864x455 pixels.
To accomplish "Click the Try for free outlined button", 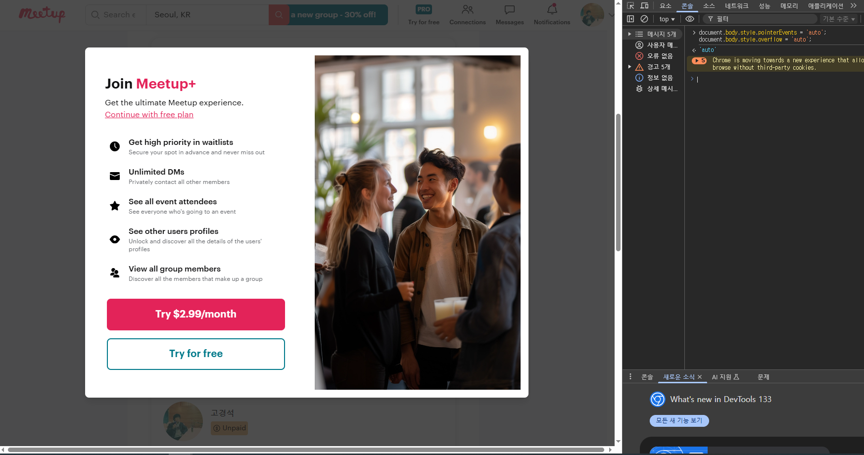I will tap(196, 354).
